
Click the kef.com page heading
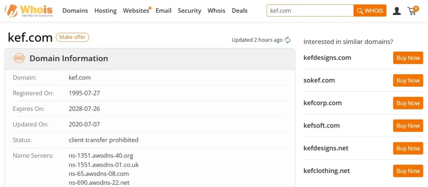coord(30,37)
